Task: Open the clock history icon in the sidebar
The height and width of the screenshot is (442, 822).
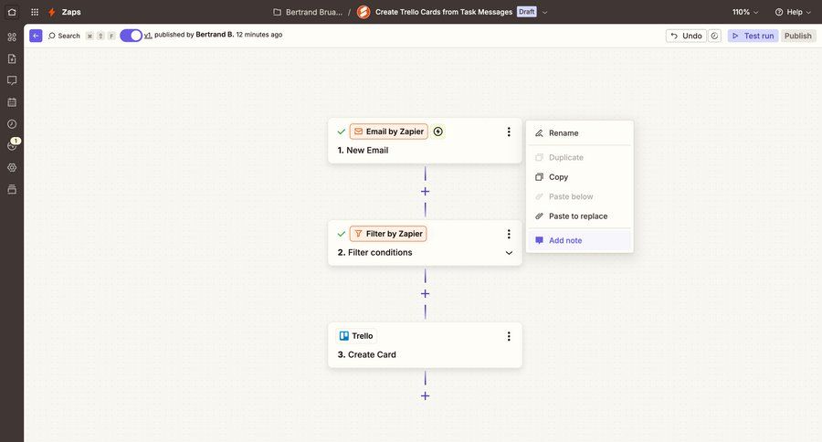Action: (12, 123)
